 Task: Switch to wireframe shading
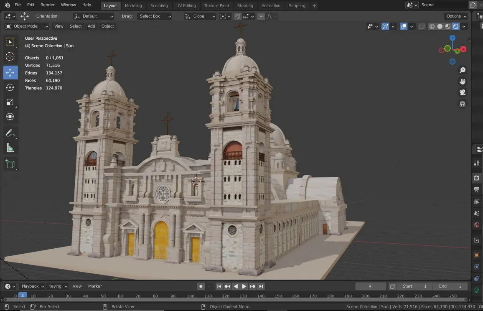pyautogui.click(x=432, y=26)
